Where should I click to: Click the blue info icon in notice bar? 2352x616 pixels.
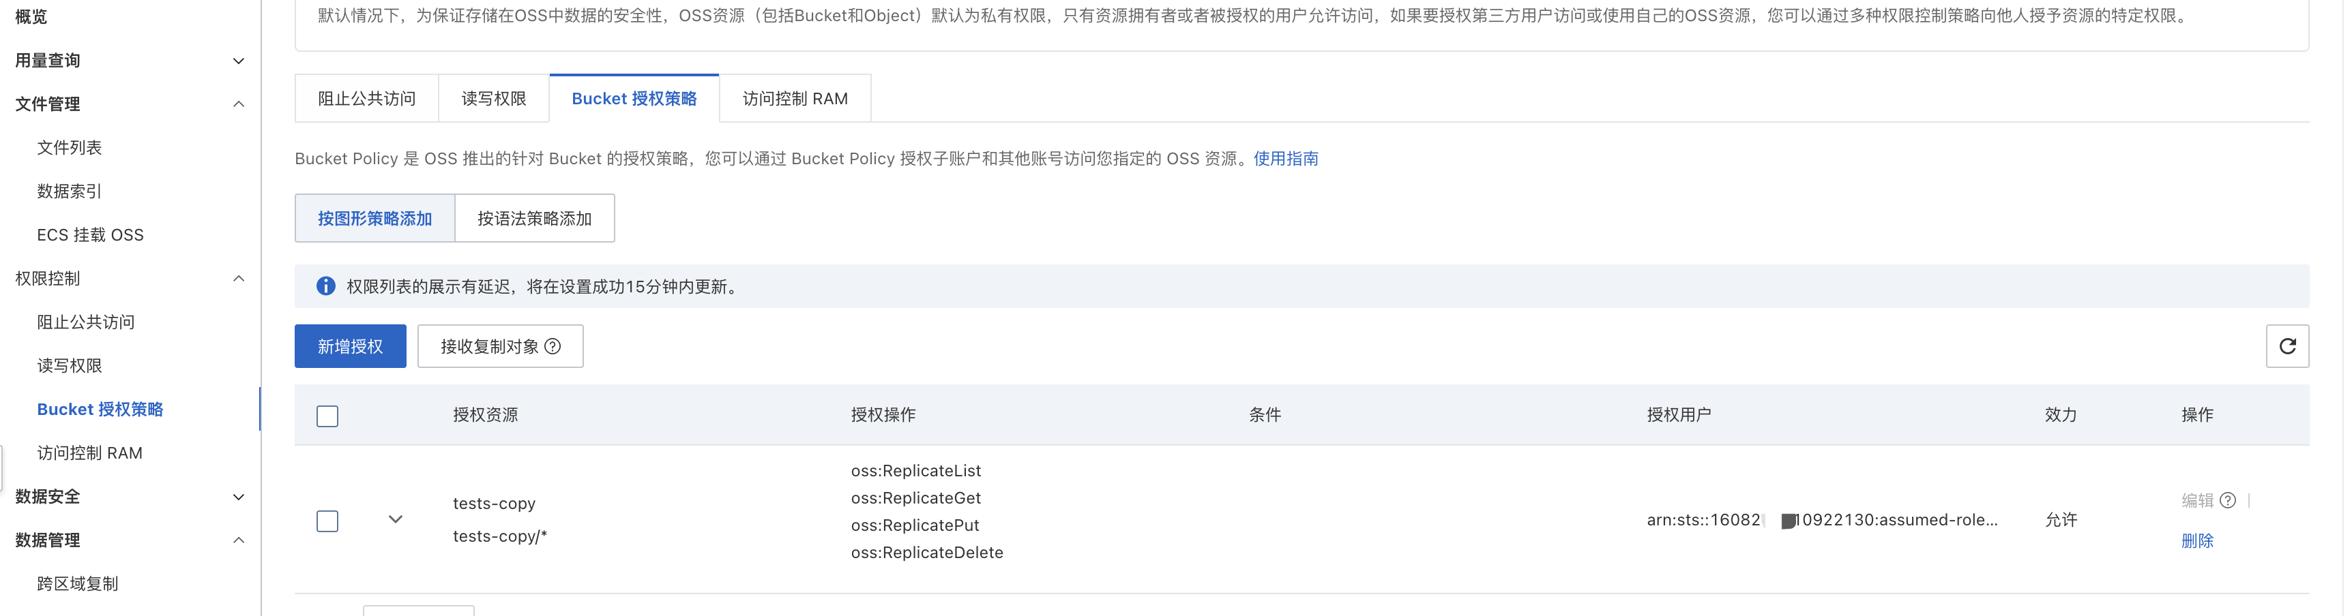coord(326,287)
